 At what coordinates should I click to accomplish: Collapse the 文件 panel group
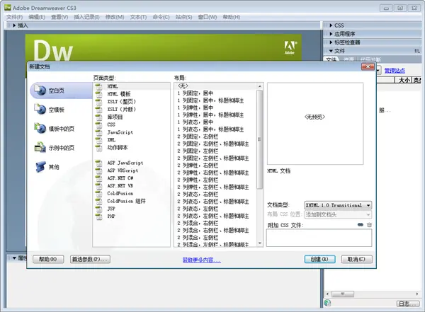coord(331,51)
